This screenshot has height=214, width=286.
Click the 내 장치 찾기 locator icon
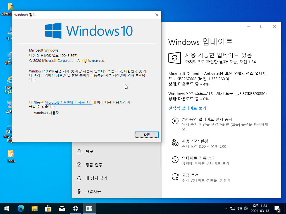[x=79, y=178]
